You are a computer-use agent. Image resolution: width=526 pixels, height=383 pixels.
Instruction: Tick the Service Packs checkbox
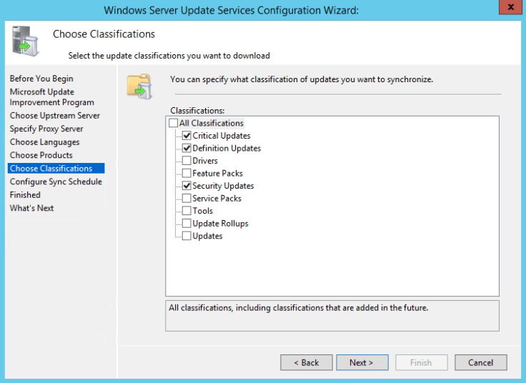tap(187, 199)
